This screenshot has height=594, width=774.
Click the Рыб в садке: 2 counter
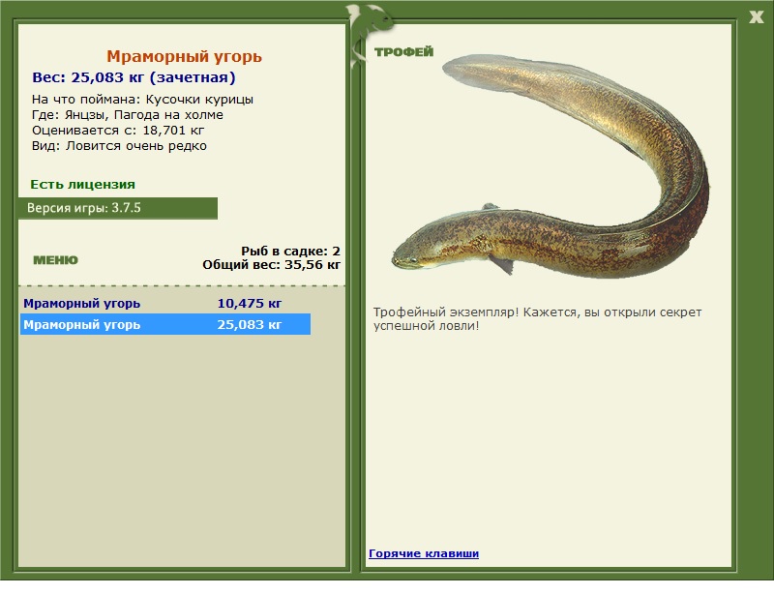click(x=291, y=251)
